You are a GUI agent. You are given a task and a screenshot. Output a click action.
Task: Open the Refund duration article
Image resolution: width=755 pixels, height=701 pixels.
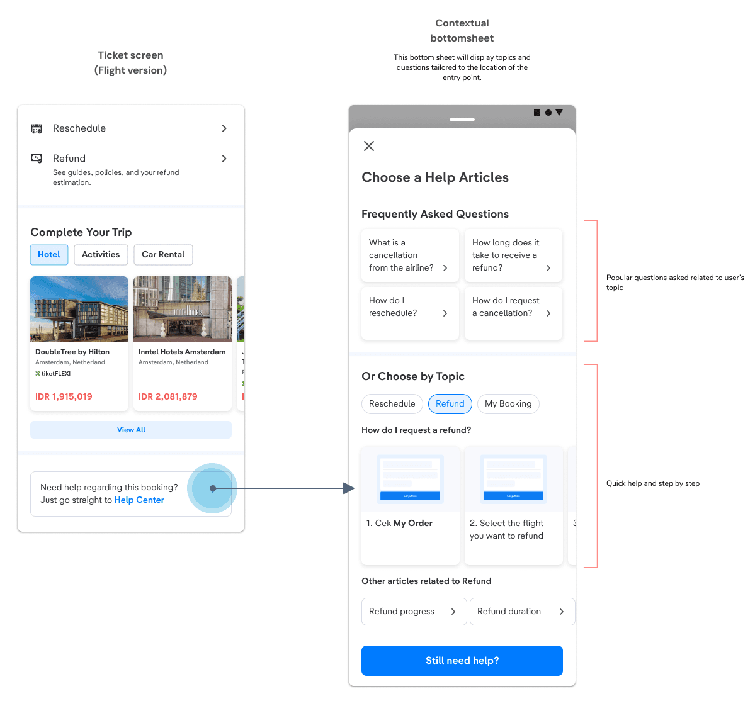click(523, 612)
